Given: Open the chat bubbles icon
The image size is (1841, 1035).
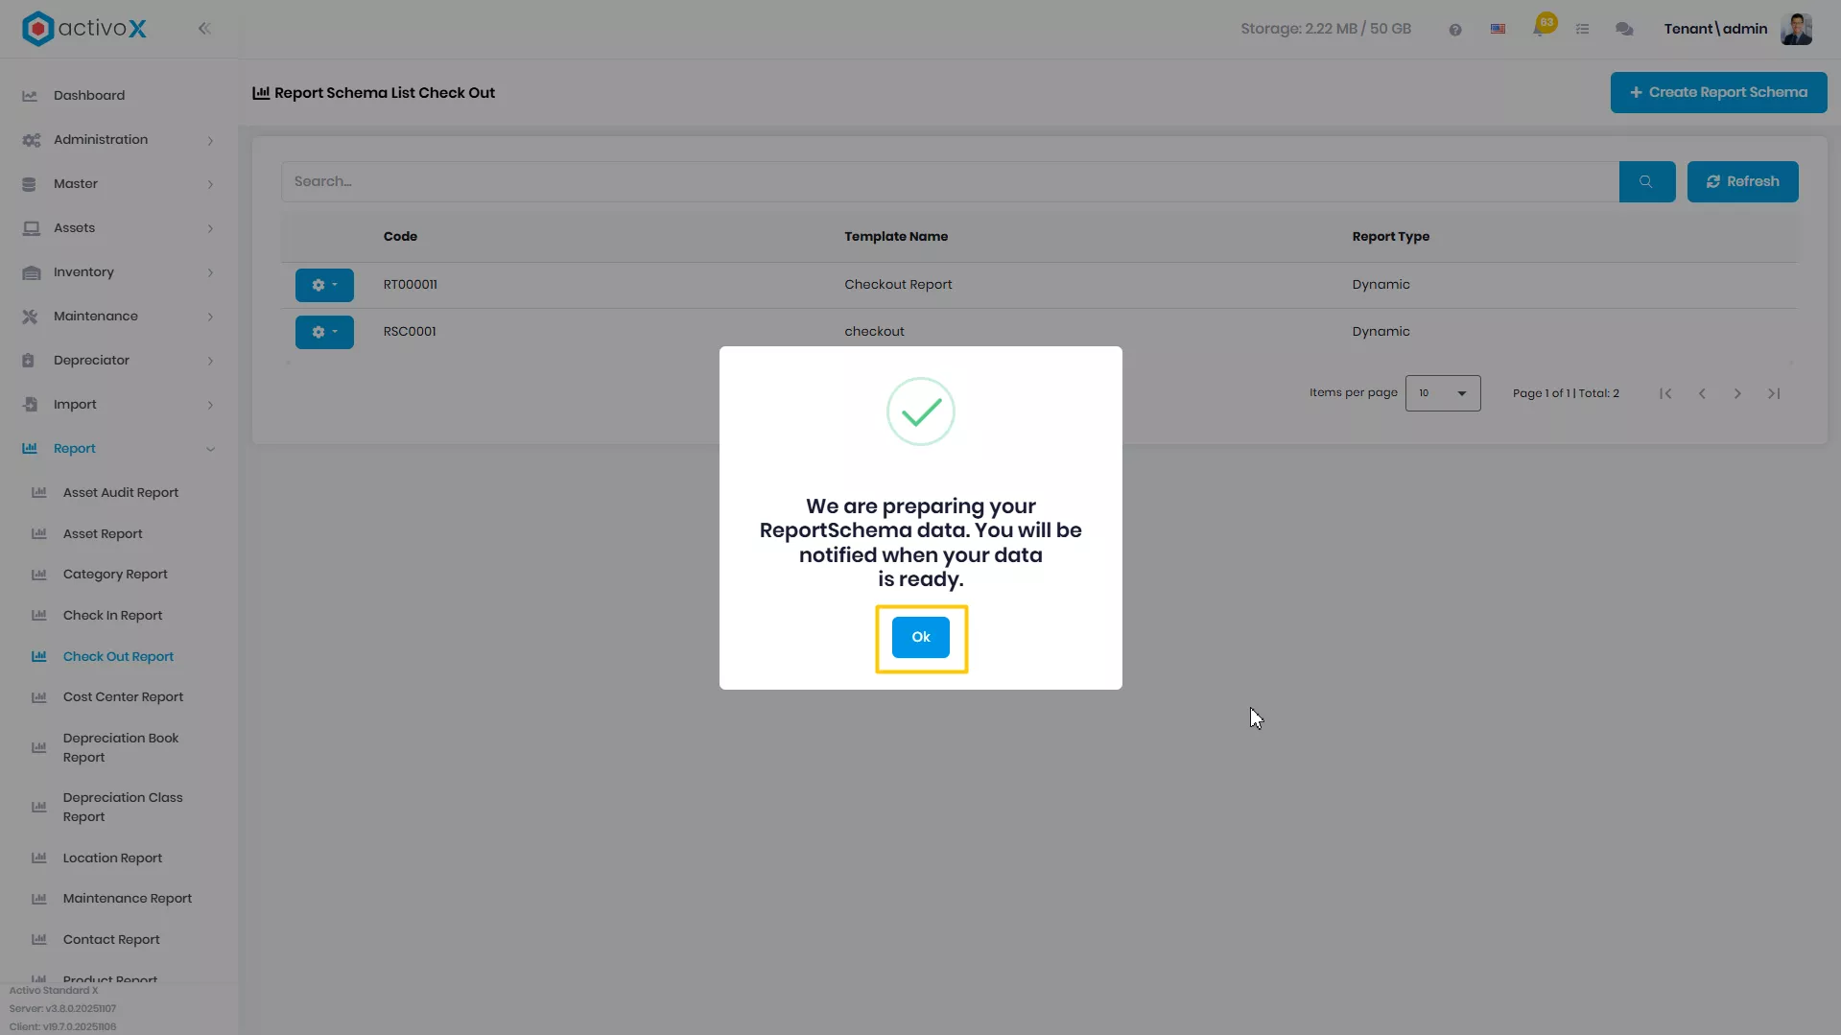Looking at the screenshot, I should [x=1624, y=30].
